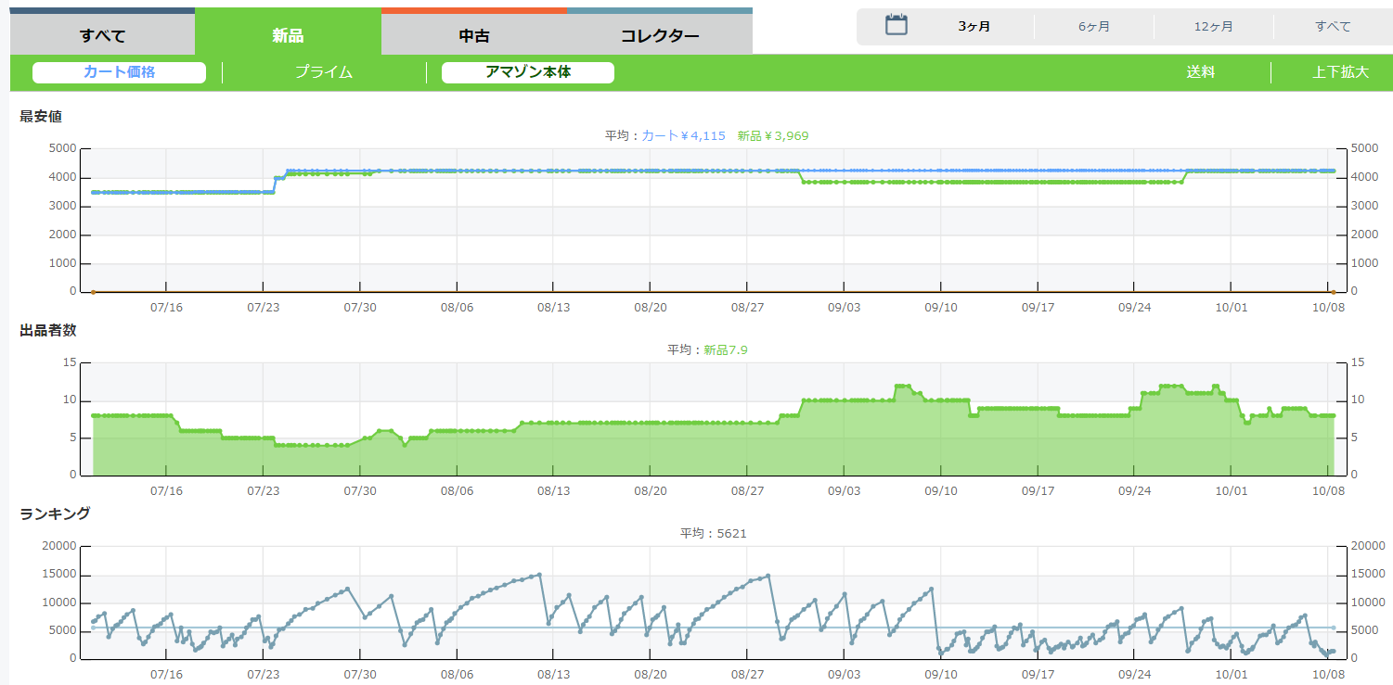This screenshot has width=1393, height=685.
Task: Enable the プライム filter
Action: (324, 72)
